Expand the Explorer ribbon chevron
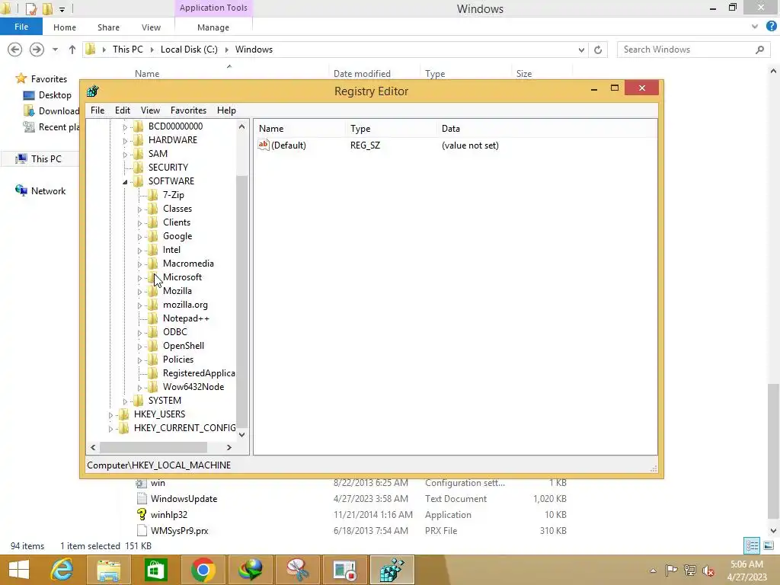Viewport: 780px width, 585px height. [x=755, y=27]
